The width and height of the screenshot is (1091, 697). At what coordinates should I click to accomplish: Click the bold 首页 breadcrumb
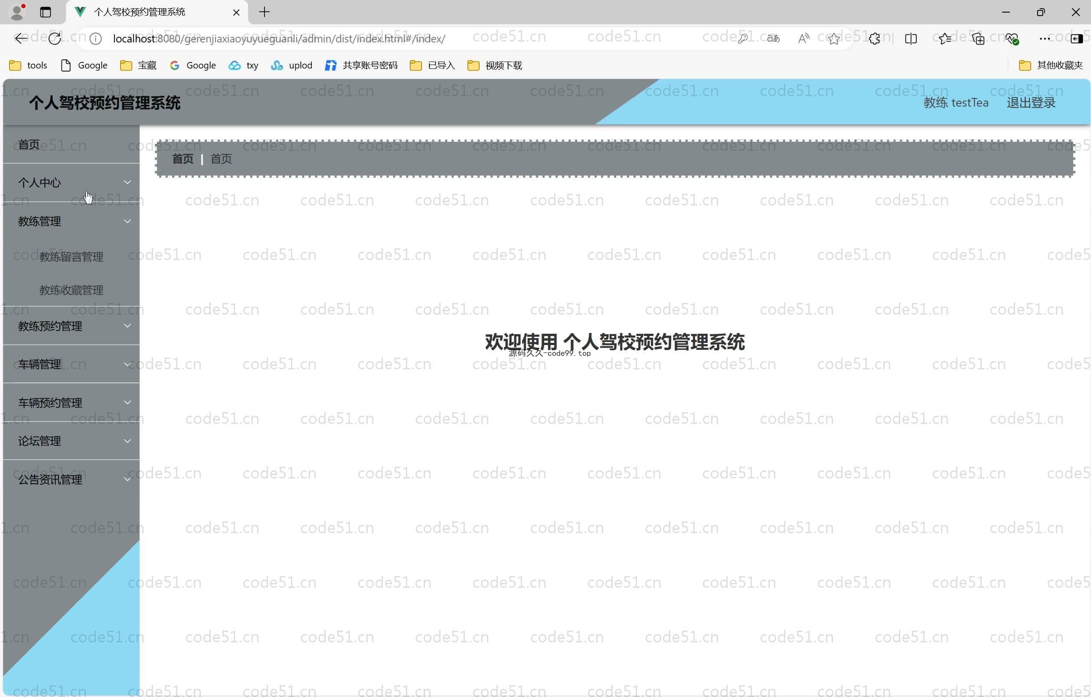point(183,159)
